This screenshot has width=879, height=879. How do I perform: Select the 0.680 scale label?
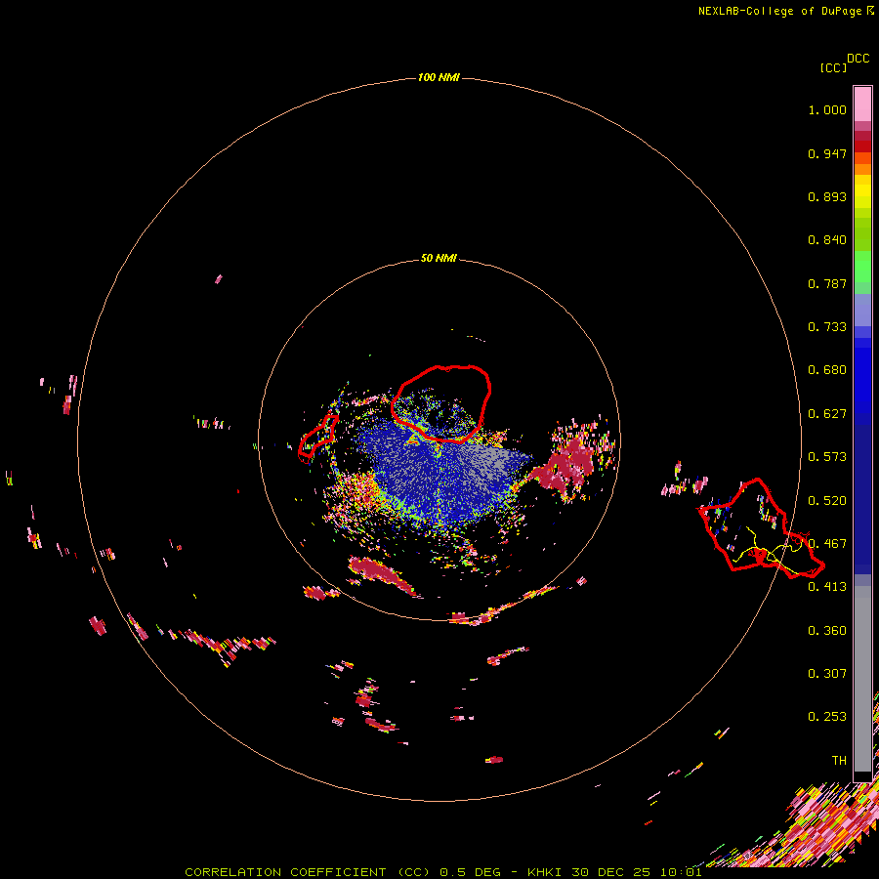(827, 370)
